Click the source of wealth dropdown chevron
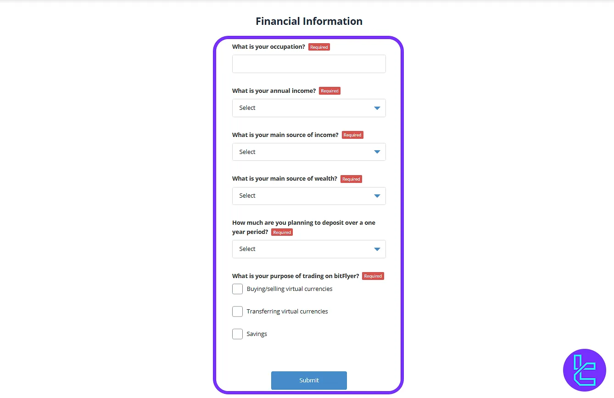Image resolution: width=614 pixels, height=398 pixels. click(x=377, y=196)
